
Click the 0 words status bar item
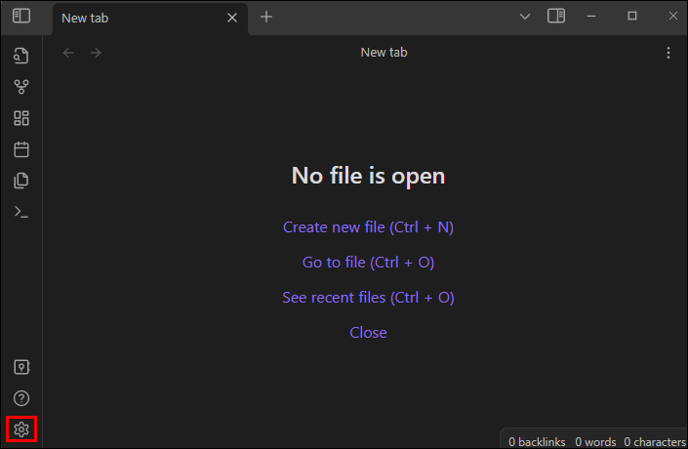tap(595, 442)
